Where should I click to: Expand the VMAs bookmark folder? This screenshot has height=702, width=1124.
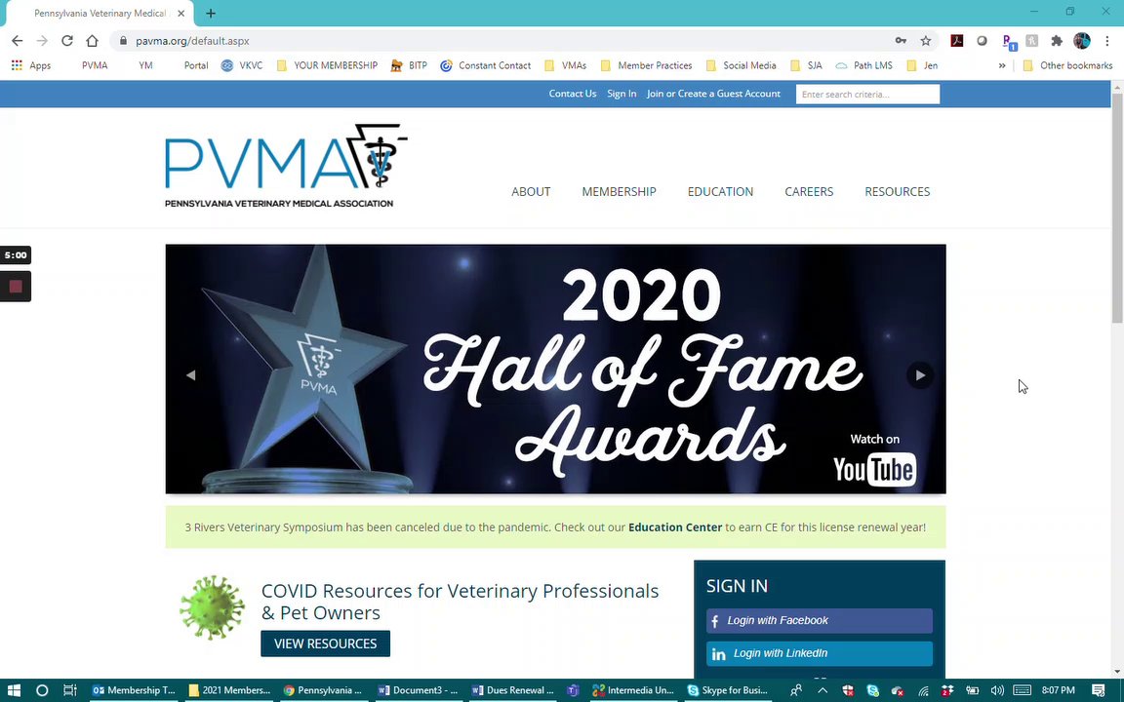[566, 65]
